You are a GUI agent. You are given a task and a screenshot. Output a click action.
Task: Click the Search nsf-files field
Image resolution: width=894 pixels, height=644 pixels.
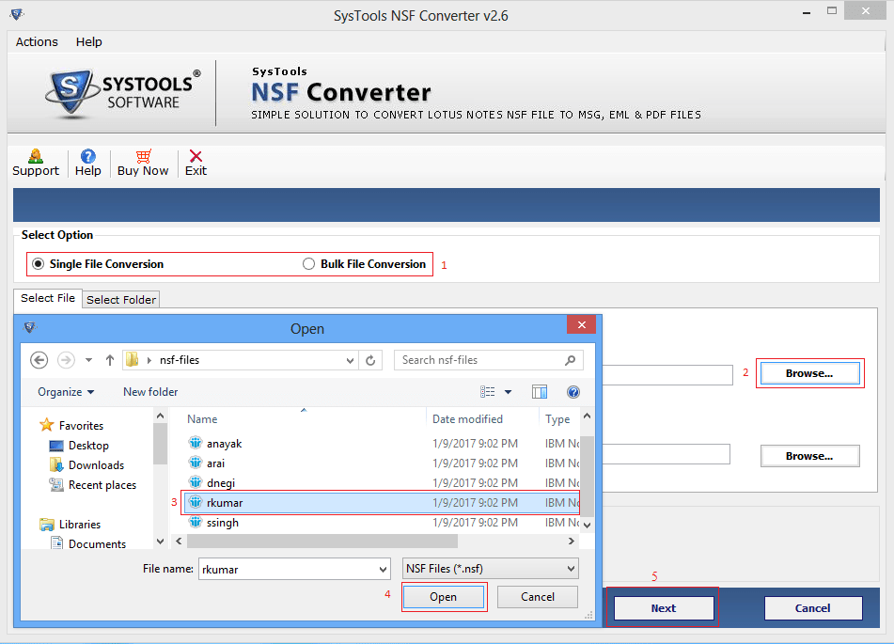click(x=489, y=360)
